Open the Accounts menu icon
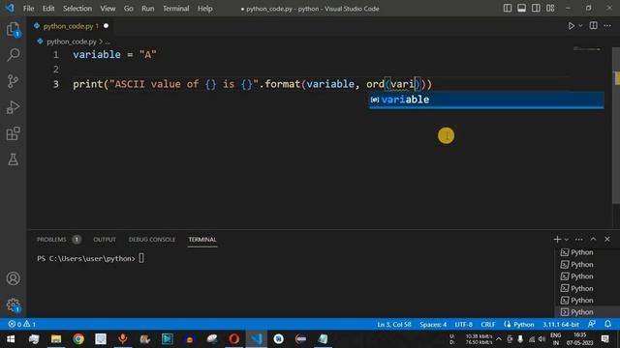Image resolution: width=620 pixels, height=348 pixels. click(13, 278)
